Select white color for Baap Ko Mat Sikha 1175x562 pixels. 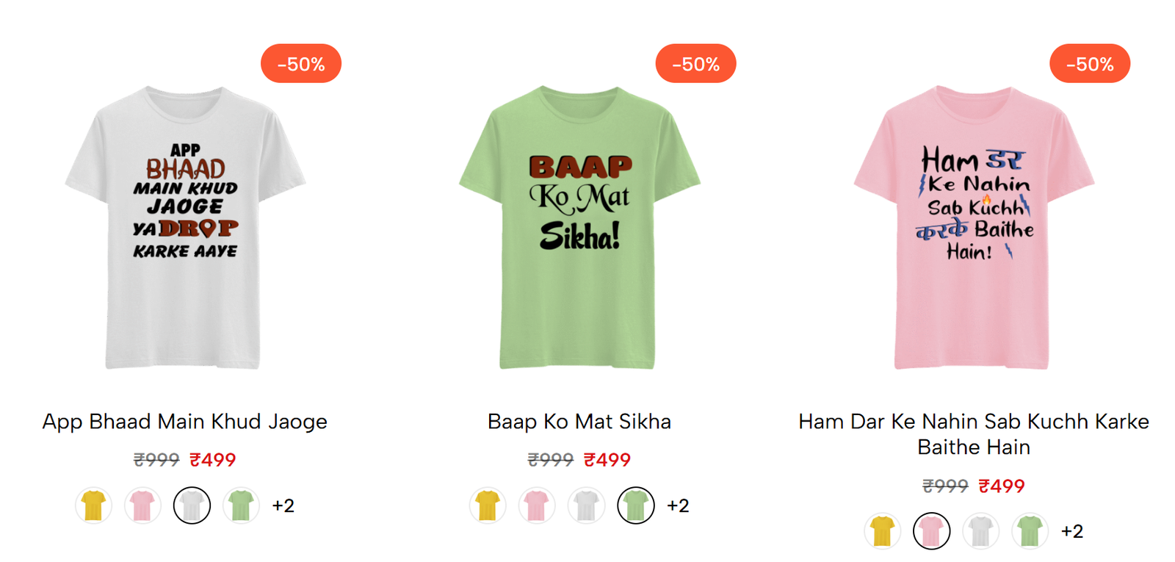tap(586, 505)
